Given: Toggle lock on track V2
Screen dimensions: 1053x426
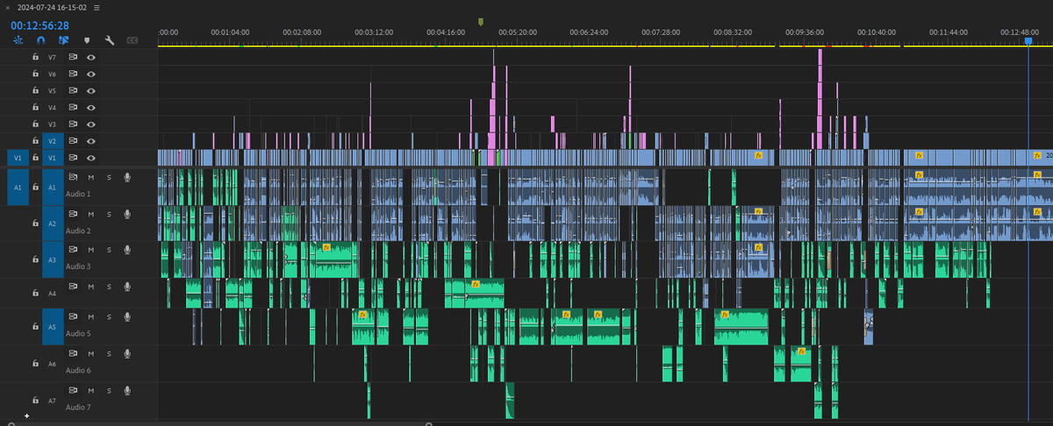Looking at the screenshot, I should (35, 140).
